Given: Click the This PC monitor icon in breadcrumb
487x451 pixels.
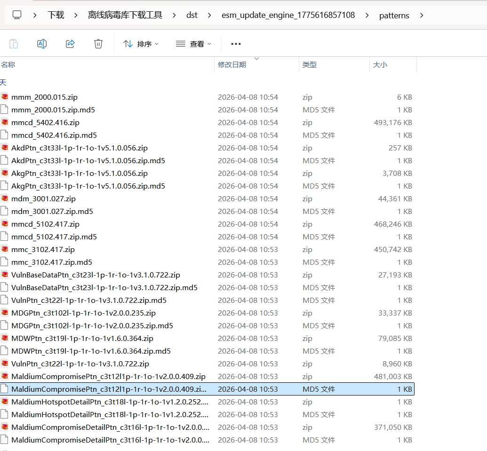Looking at the screenshot, I should tap(17, 15).
